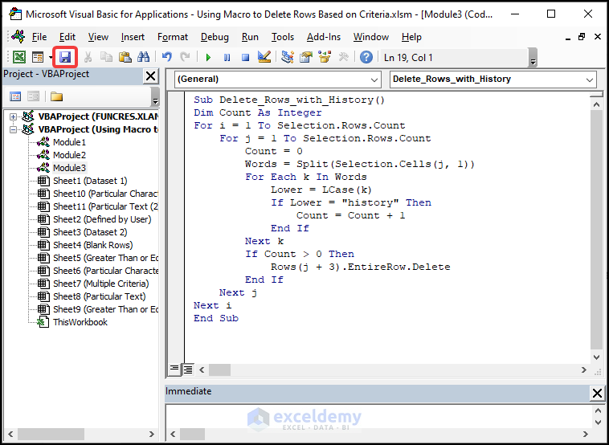Run the macro with the green play icon
This screenshot has width=609, height=445.
208,58
